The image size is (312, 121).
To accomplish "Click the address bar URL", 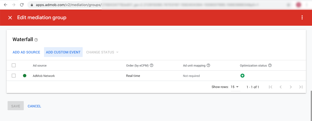I will (68, 5).
